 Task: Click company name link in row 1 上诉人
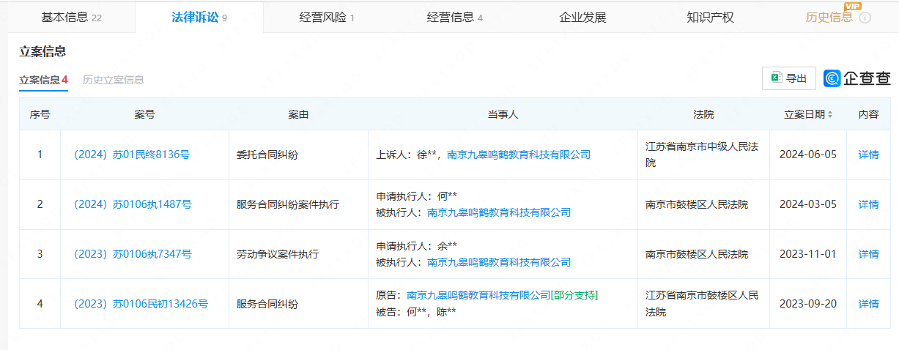point(518,154)
